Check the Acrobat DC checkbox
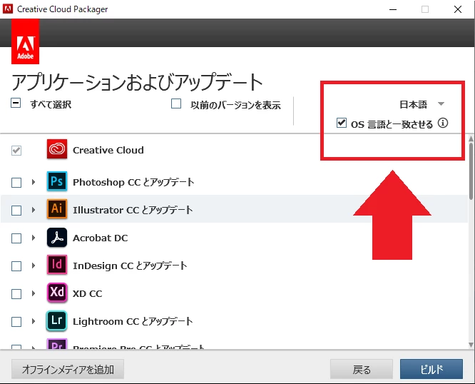This screenshot has height=384, width=475. coord(16,238)
